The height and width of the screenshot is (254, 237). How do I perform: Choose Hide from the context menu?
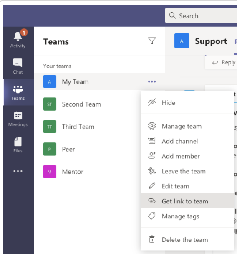click(x=187, y=103)
